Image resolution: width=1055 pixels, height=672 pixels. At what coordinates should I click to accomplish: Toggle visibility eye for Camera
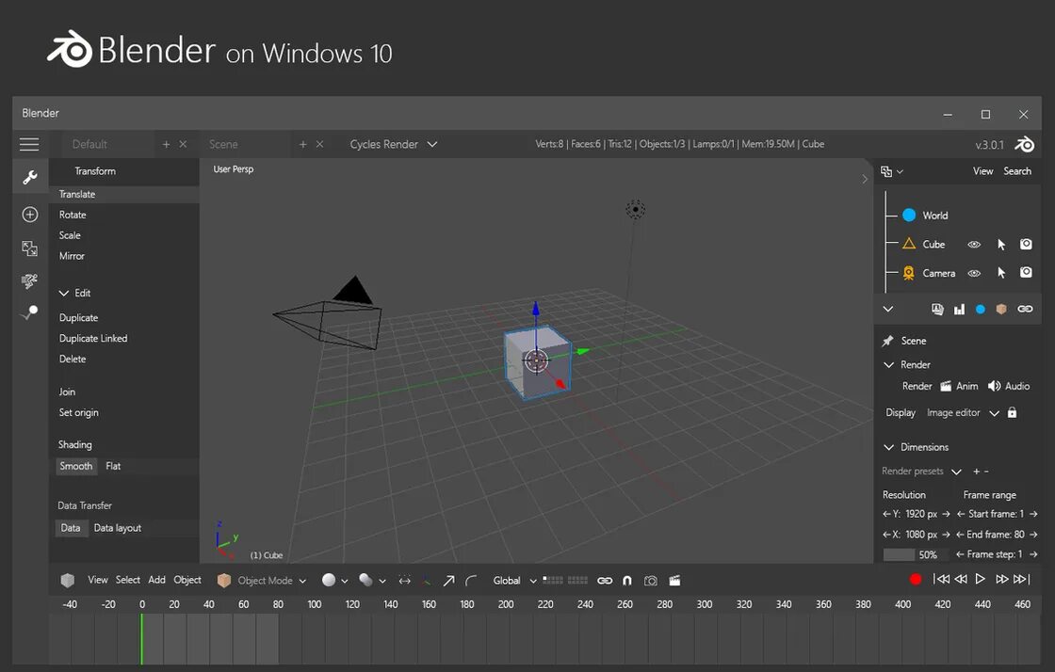click(x=974, y=273)
